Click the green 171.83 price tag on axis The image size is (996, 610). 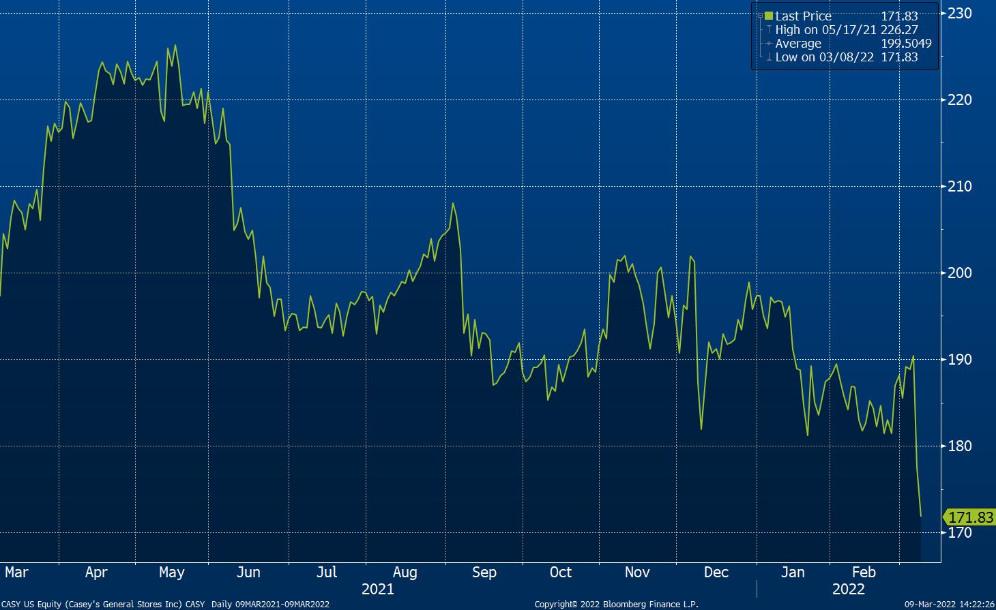point(969,517)
